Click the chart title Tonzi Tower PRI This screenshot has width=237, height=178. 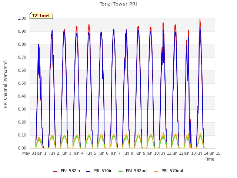tap(118, 4)
